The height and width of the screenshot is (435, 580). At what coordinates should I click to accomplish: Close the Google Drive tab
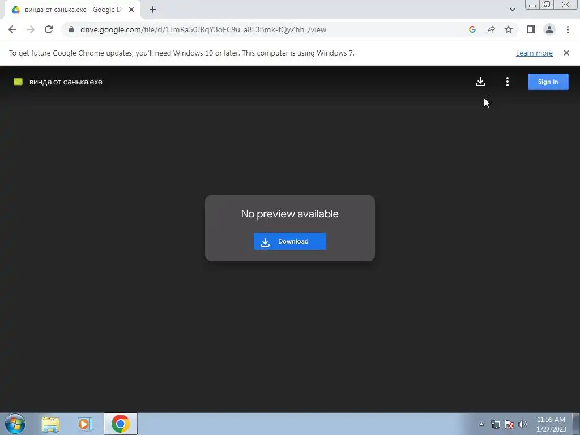click(x=131, y=10)
